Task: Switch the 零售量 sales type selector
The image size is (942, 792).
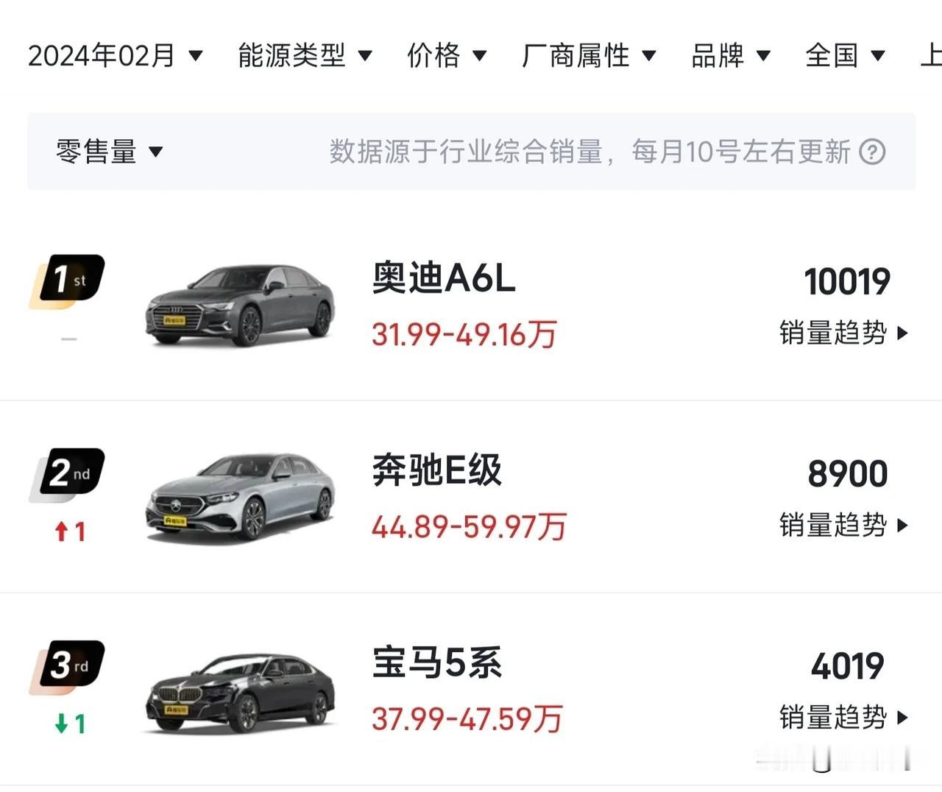Action: pos(109,152)
